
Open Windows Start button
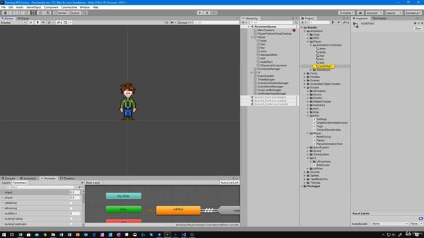[x=4, y=235]
